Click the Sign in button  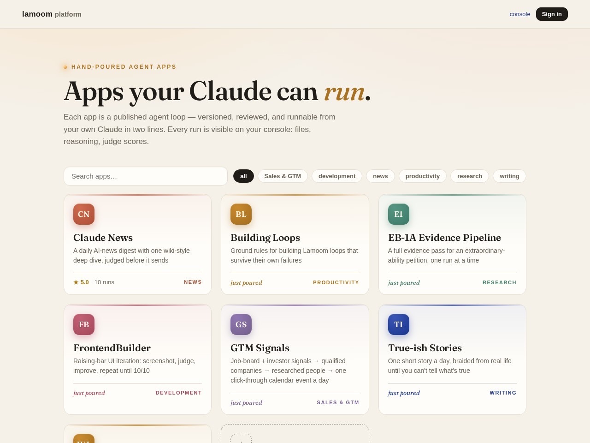[552, 14]
